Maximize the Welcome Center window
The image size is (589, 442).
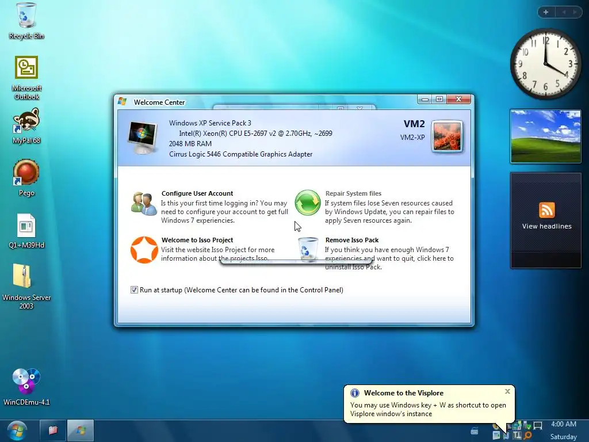click(x=439, y=99)
